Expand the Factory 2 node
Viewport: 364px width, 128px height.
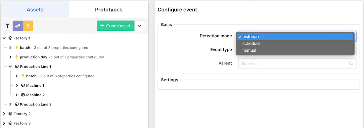[4, 114]
